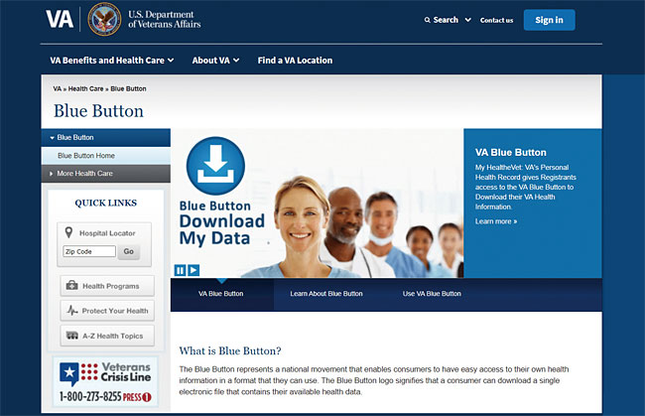Click the A-Z Health Topics icon
The width and height of the screenshot is (645, 416).
pyautogui.click(x=72, y=336)
